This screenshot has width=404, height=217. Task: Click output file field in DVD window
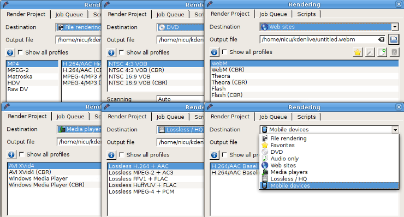[180, 40]
